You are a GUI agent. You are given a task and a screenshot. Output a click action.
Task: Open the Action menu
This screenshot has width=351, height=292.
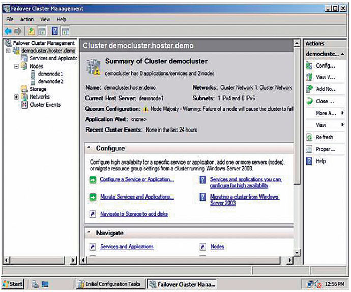27,20
